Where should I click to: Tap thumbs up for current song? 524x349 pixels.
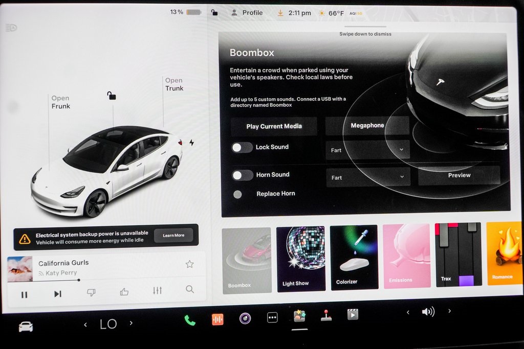point(124,291)
